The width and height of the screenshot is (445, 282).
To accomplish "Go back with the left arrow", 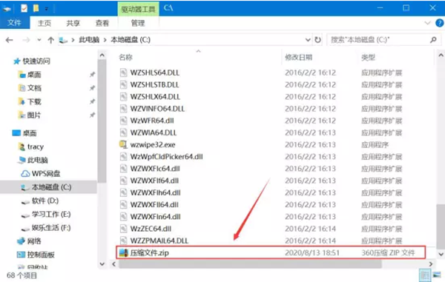I will pyautogui.click(x=10, y=40).
